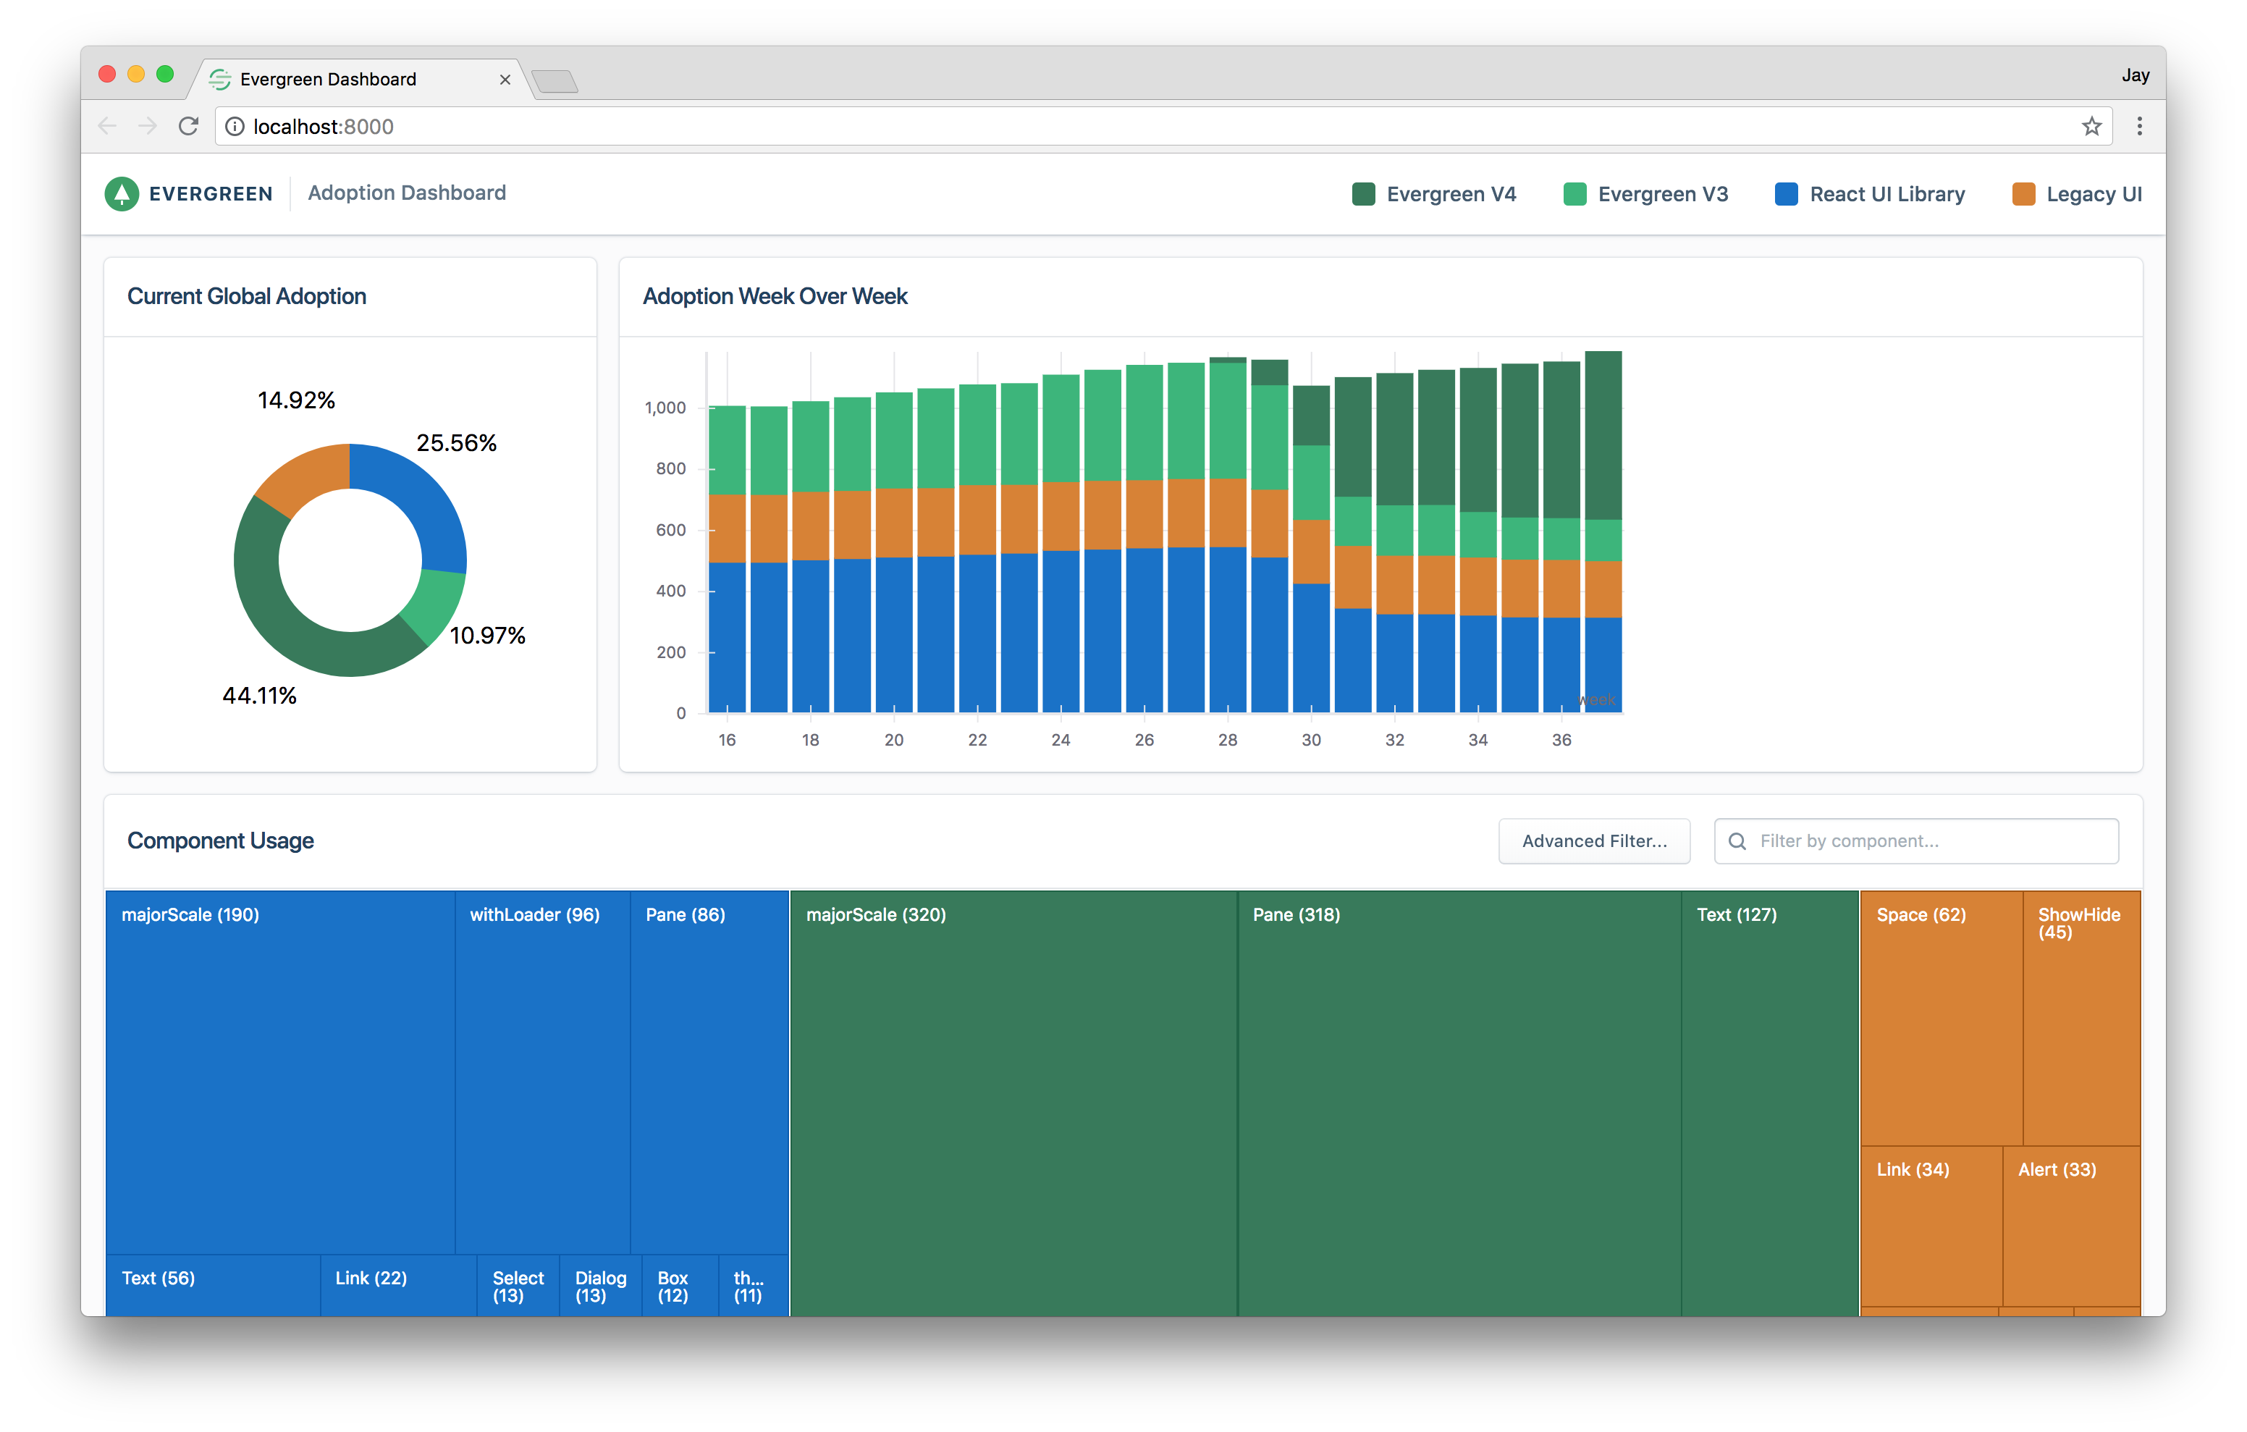The width and height of the screenshot is (2247, 1432).
Task: Select majorScale (320) treemap block
Action: point(1013,1102)
